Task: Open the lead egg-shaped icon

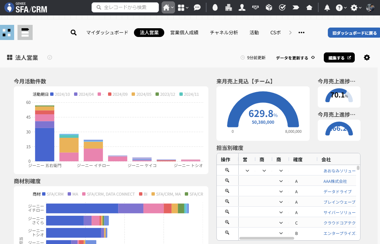Action: pos(215,7)
